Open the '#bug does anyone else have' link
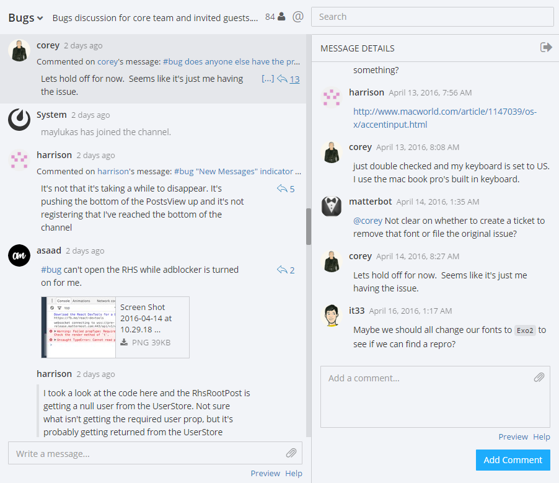Viewport: 559px width, 483px height. click(231, 62)
